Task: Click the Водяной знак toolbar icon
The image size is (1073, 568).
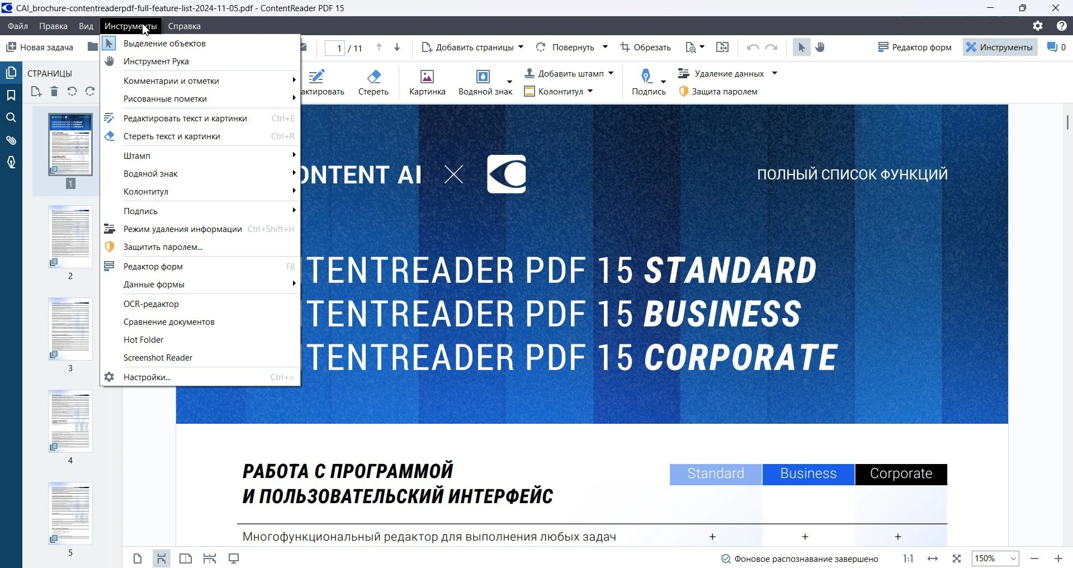Action: pyautogui.click(x=483, y=77)
